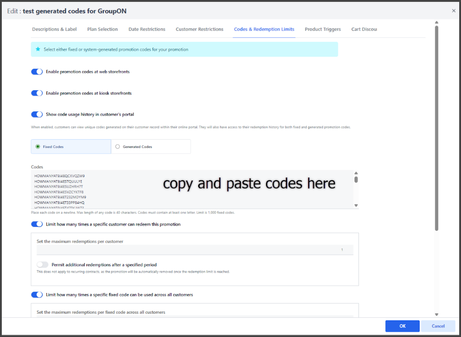
Task: Click the star icon in info banner
Action: (x=38, y=49)
